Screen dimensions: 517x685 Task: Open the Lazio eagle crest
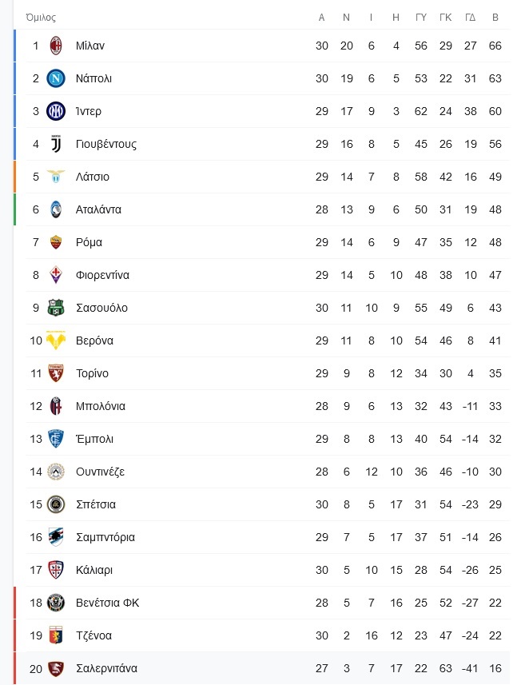(56, 177)
